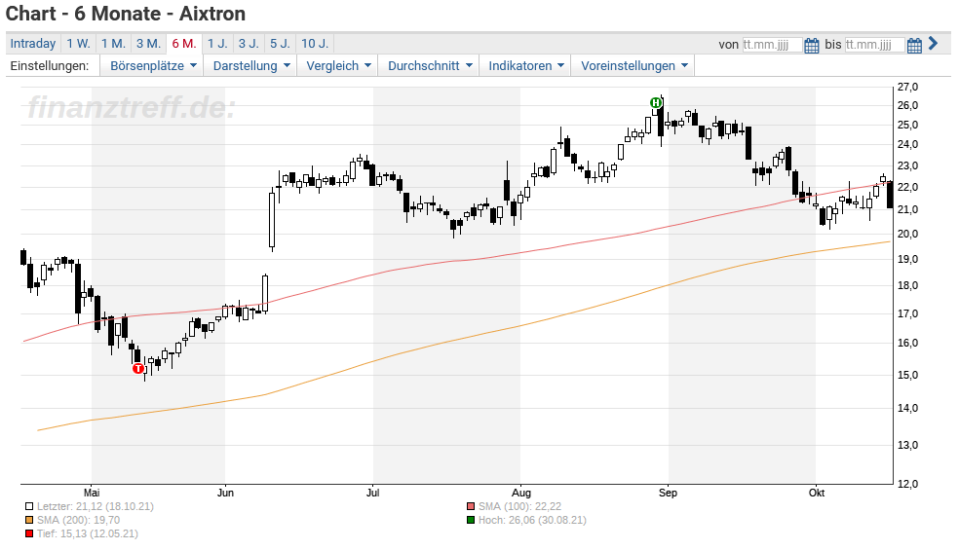Viewport: 959px width, 550px height.
Task: Click the 'Tief: 15,13 (12.05.21)' legend text
Action: coord(88,533)
